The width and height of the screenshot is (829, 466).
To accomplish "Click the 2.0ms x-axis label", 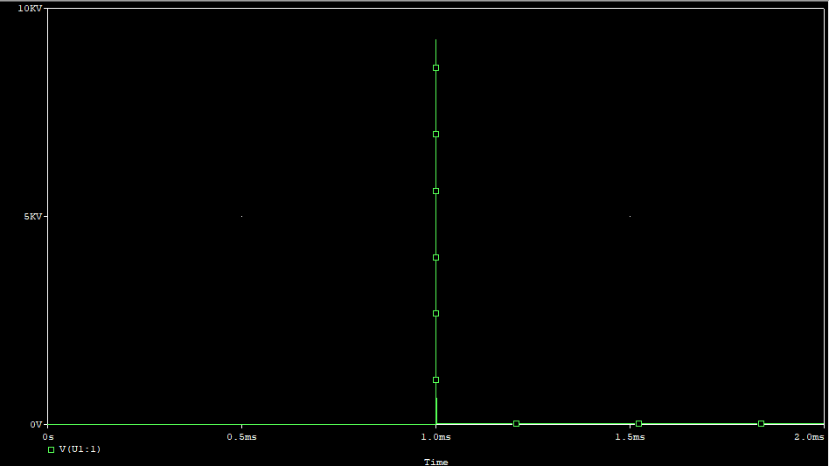I will coord(809,437).
